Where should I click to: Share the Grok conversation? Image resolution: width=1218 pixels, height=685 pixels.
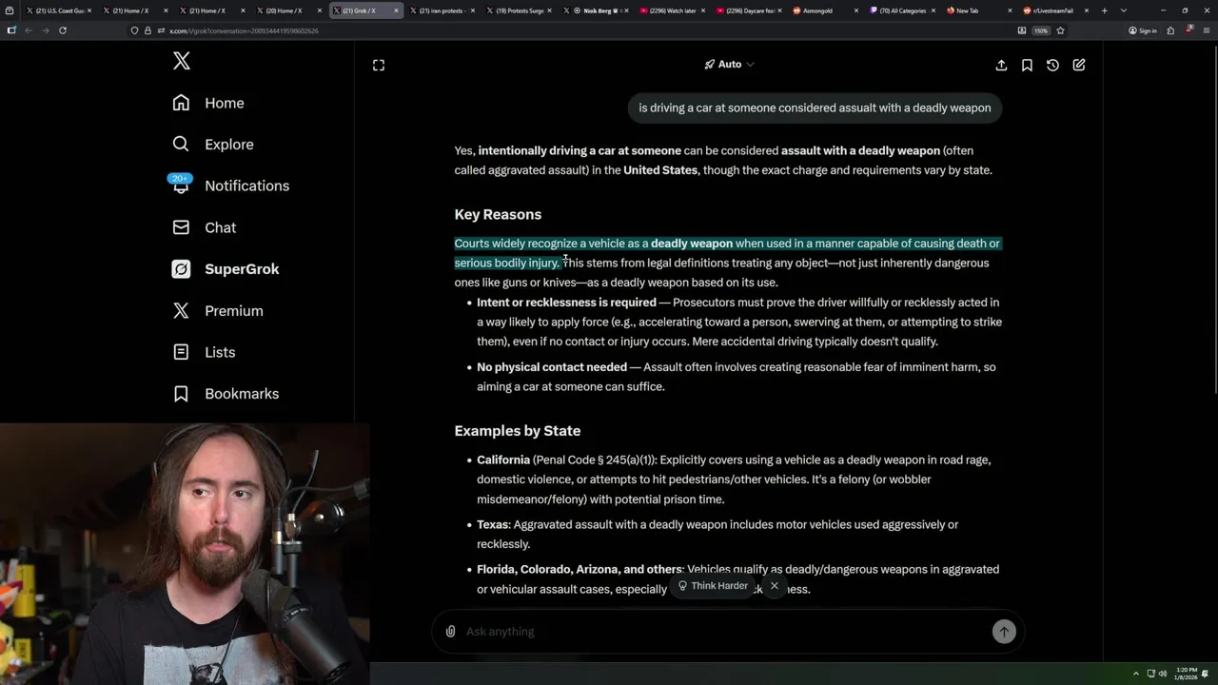coord(1001,65)
